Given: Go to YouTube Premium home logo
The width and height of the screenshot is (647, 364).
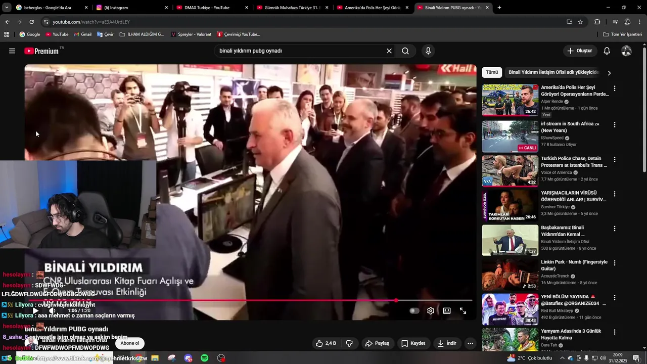Looking at the screenshot, I should (41, 51).
